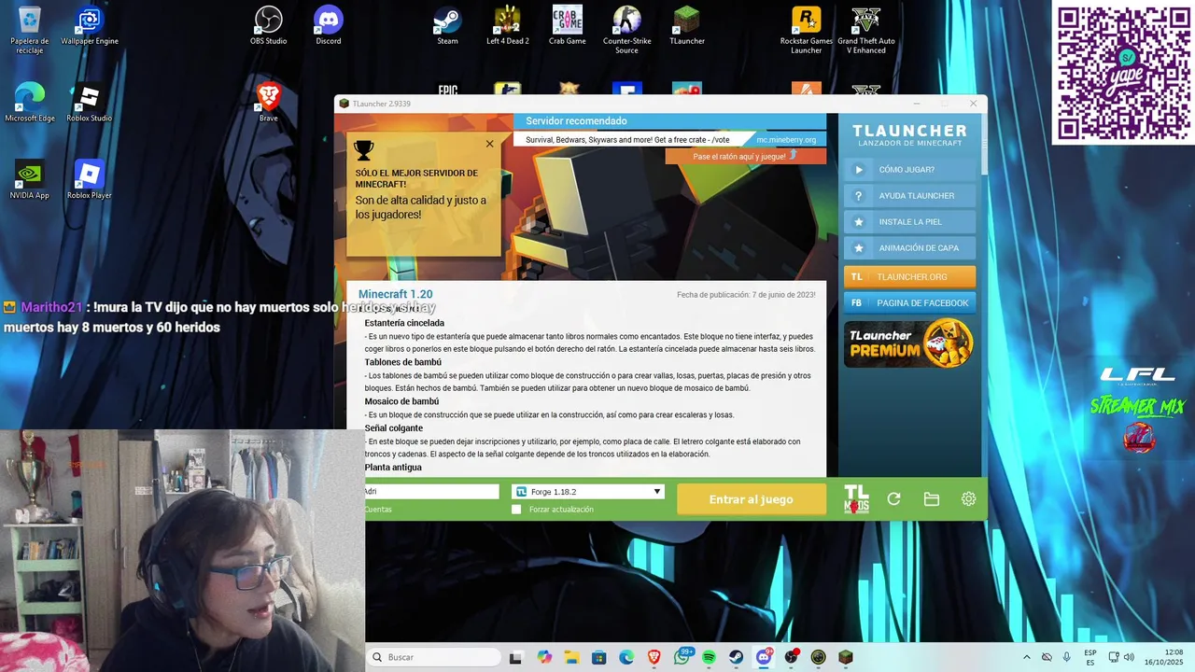Open Brave browser from the taskbar
This screenshot has height=672, width=1195.
pyautogui.click(x=654, y=657)
